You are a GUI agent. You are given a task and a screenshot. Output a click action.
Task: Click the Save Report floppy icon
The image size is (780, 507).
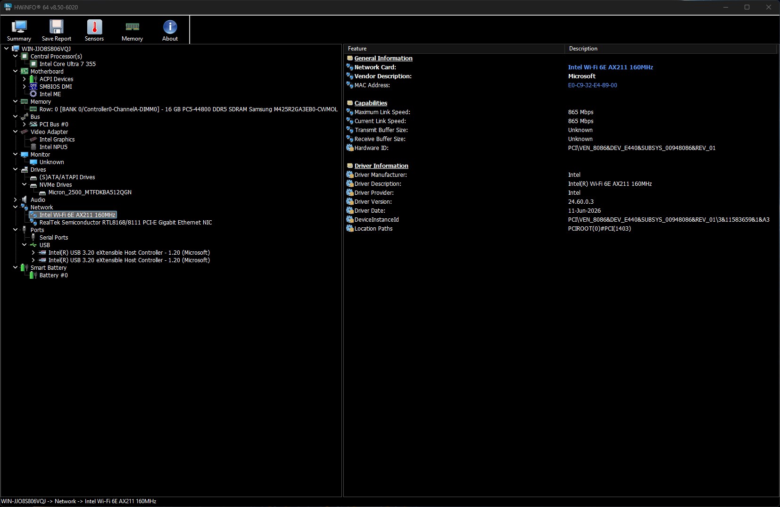tap(57, 26)
